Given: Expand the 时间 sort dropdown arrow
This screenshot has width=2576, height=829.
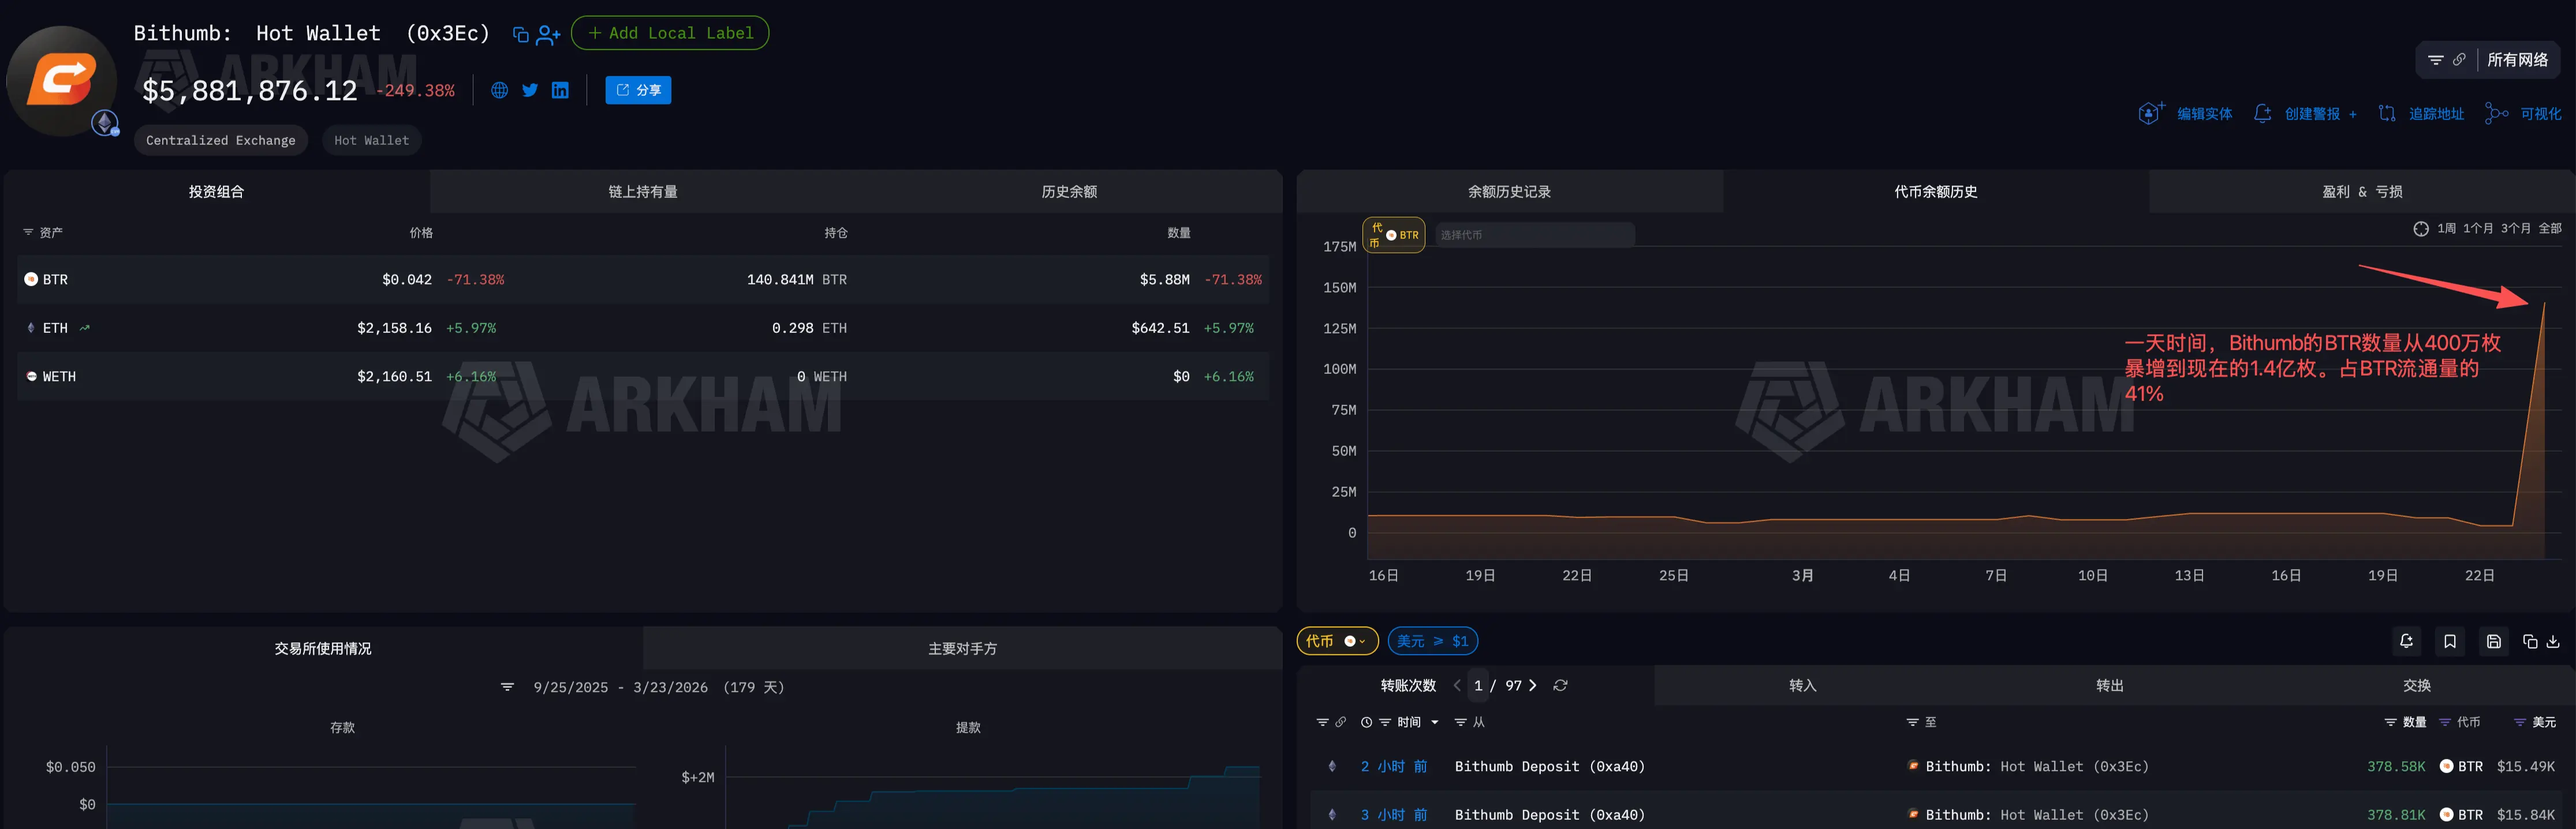Looking at the screenshot, I should coord(1435,722).
